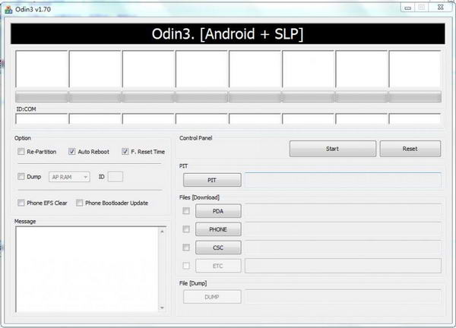This screenshot has width=456, height=328.
Task: Minimize the Odin3 window
Action: pyautogui.click(x=408, y=8)
